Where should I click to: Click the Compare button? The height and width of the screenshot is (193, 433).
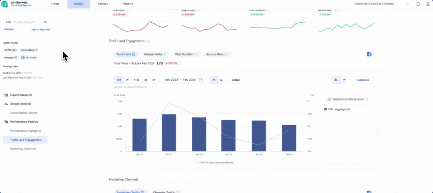coord(362,80)
